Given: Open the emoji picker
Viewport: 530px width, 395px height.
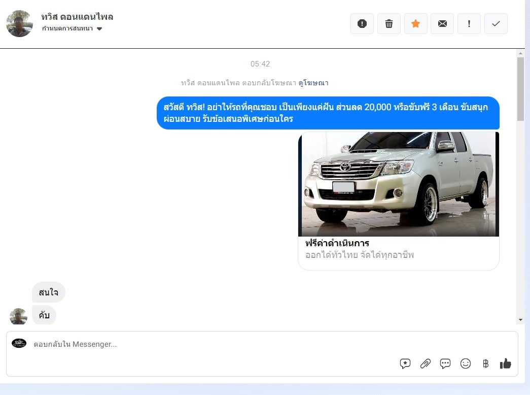Looking at the screenshot, I should (466, 364).
